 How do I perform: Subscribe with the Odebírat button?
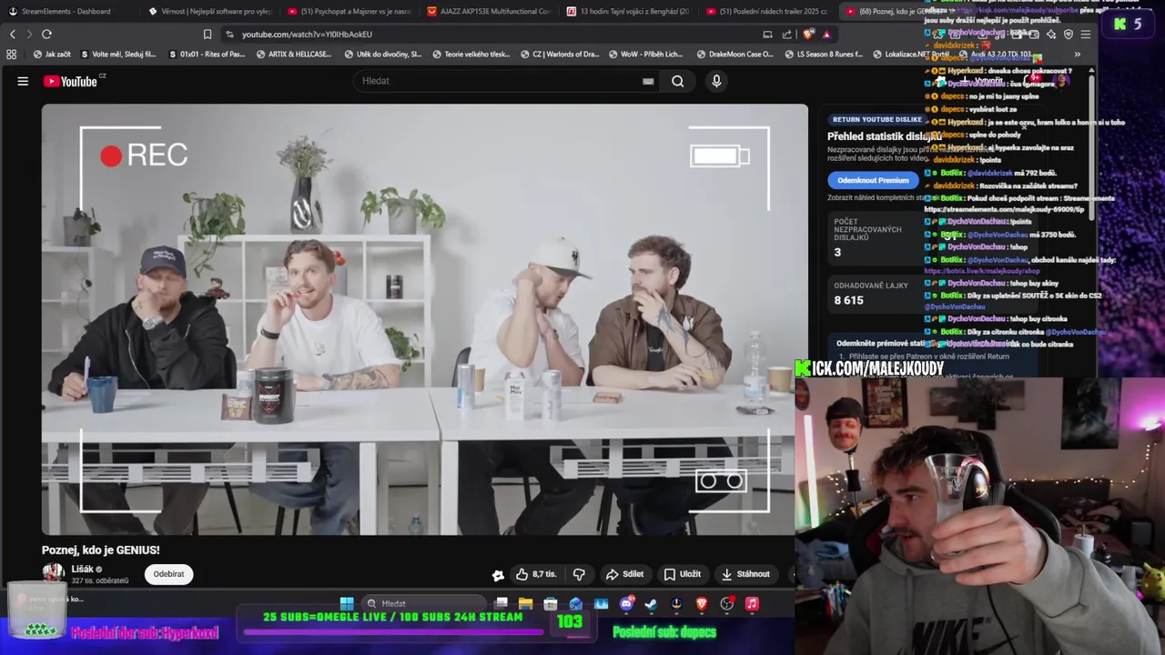[x=168, y=574]
